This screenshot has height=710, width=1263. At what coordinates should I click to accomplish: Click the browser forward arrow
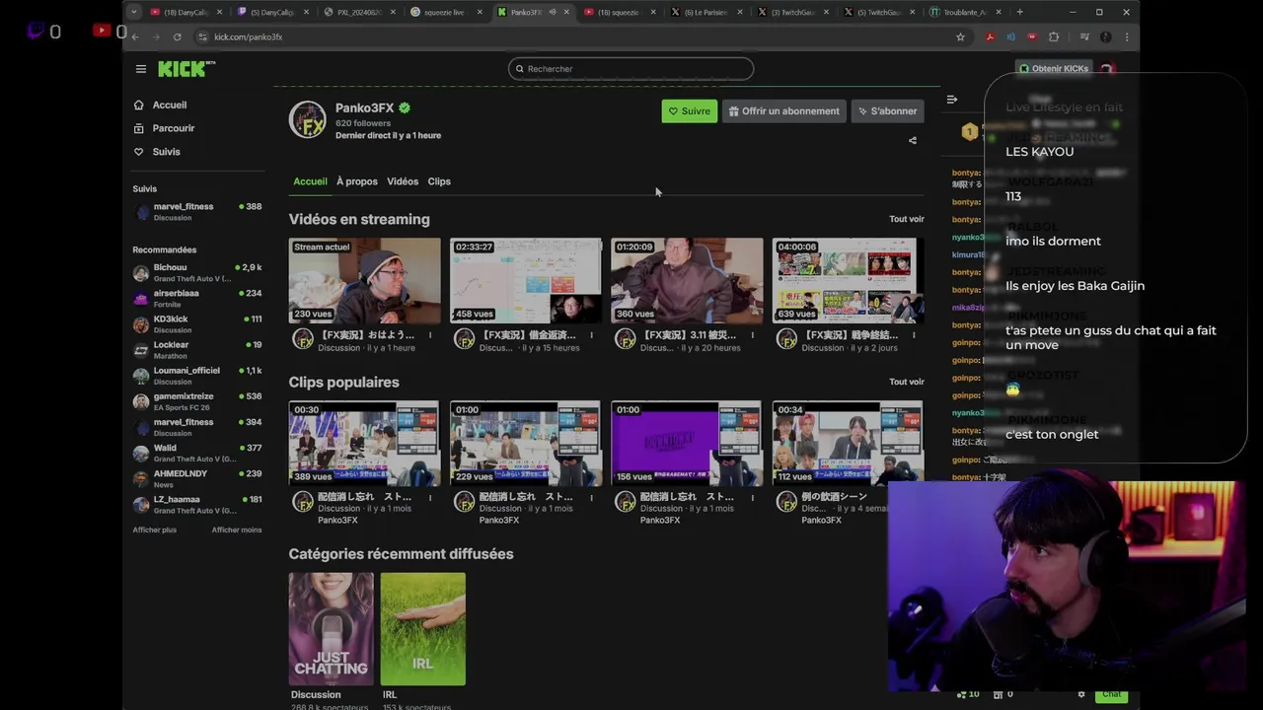pyautogui.click(x=156, y=36)
